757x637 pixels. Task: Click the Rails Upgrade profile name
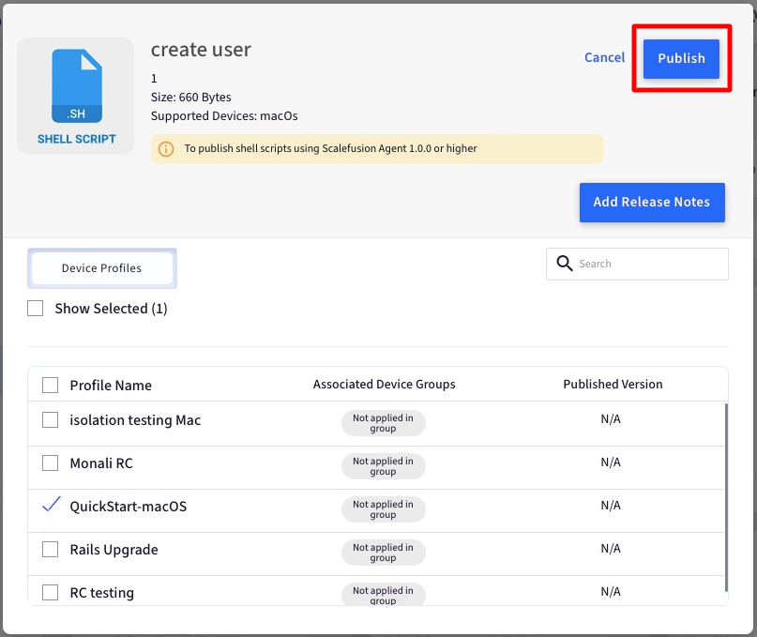(x=114, y=550)
